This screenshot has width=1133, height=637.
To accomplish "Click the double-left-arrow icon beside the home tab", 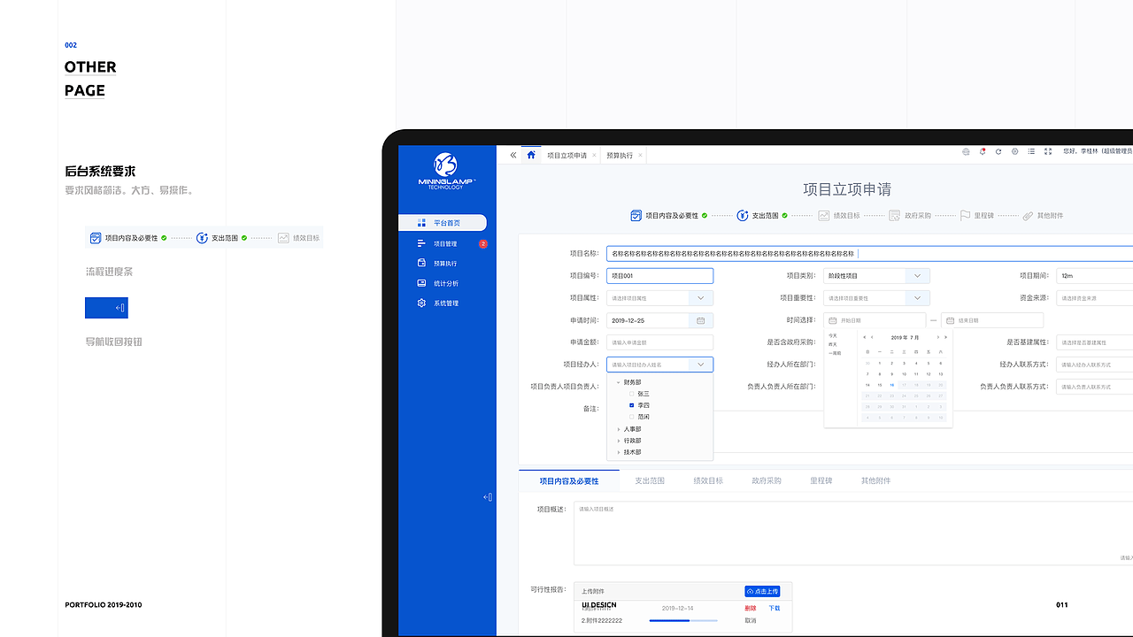I will pos(513,155).
